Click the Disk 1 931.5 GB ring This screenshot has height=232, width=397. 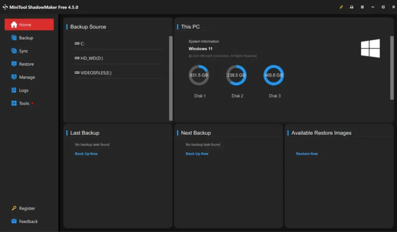199,75
